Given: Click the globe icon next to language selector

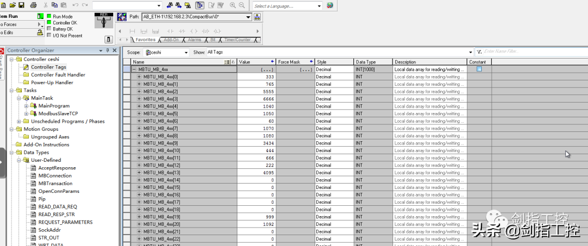Looking at the screenshot, I should (x=330, y=5).
